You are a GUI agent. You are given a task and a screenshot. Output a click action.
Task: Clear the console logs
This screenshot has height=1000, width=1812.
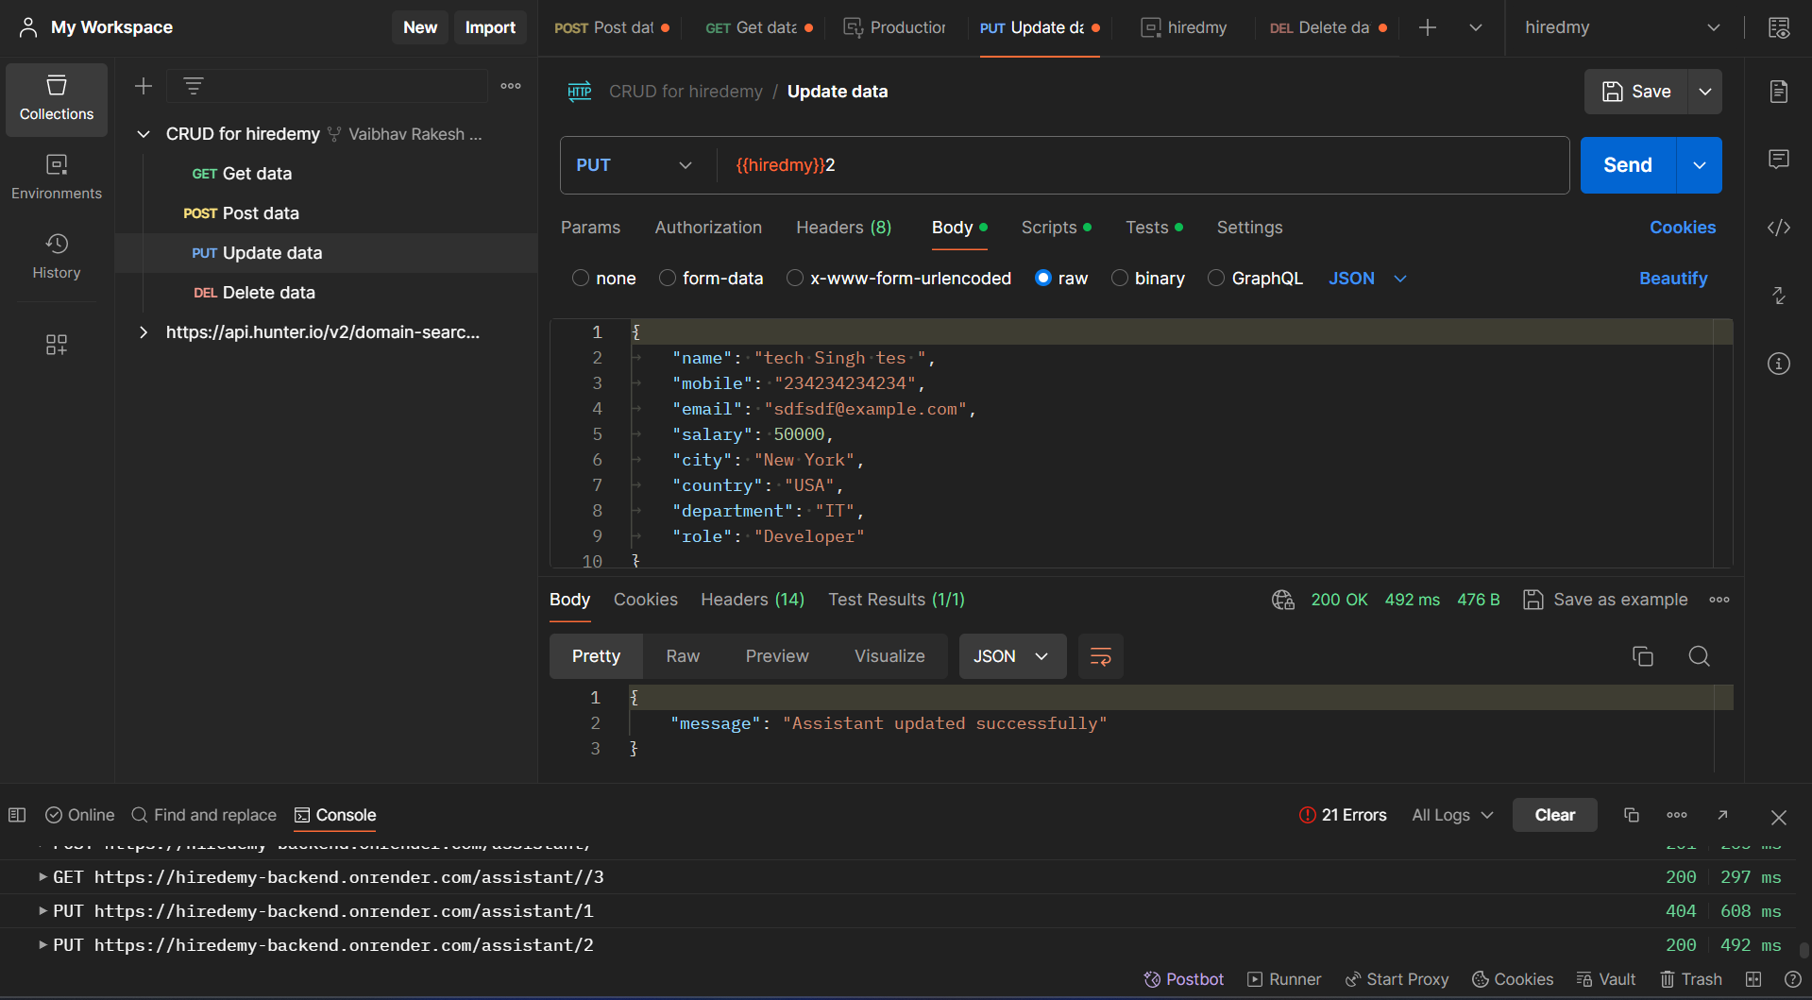tap(1554, 815)
